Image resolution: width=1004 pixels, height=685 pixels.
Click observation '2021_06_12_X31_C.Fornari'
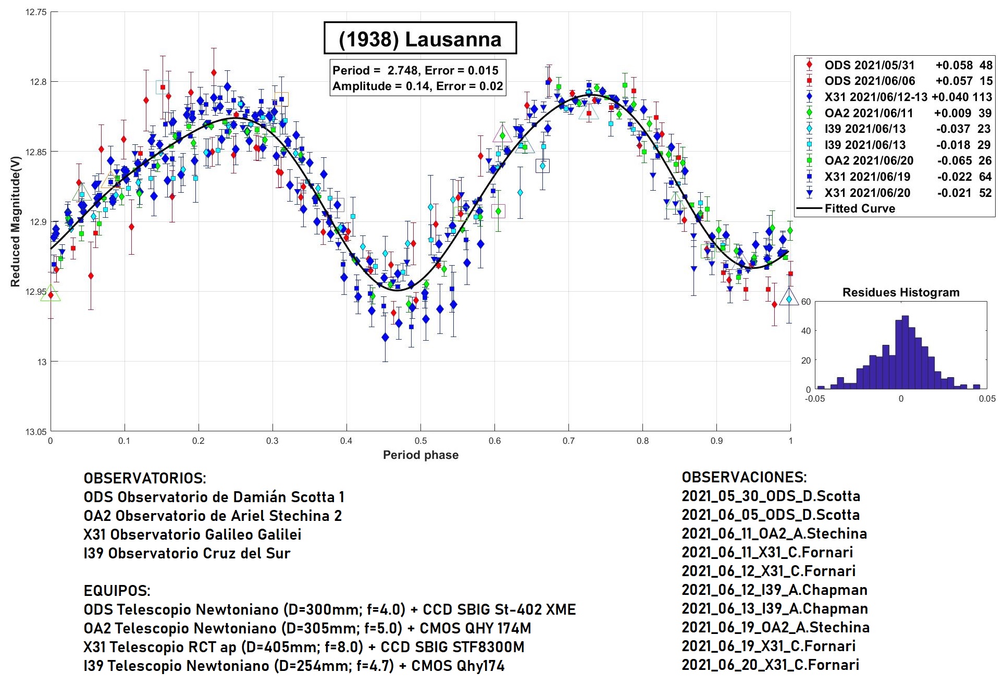tap(769, 570)
